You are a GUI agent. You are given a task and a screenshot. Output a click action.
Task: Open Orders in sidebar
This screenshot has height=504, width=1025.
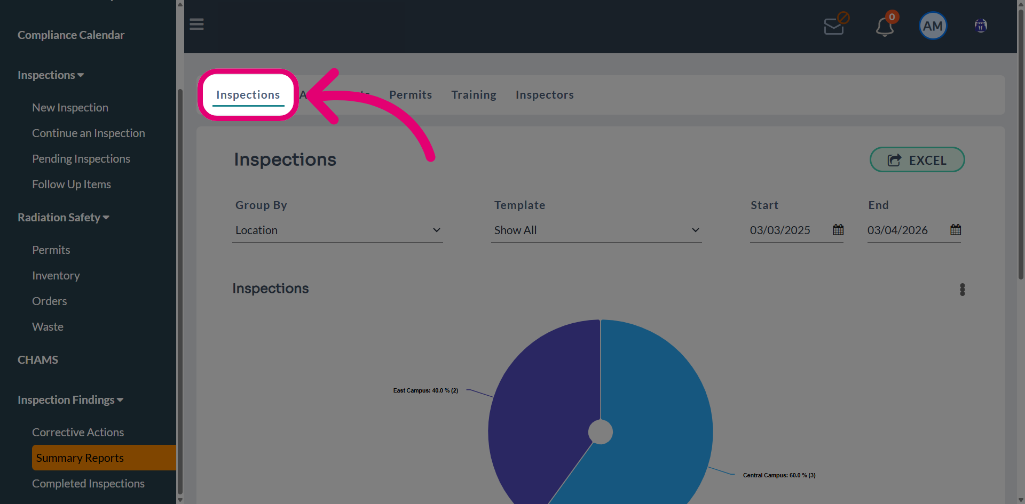coord(50,301)
